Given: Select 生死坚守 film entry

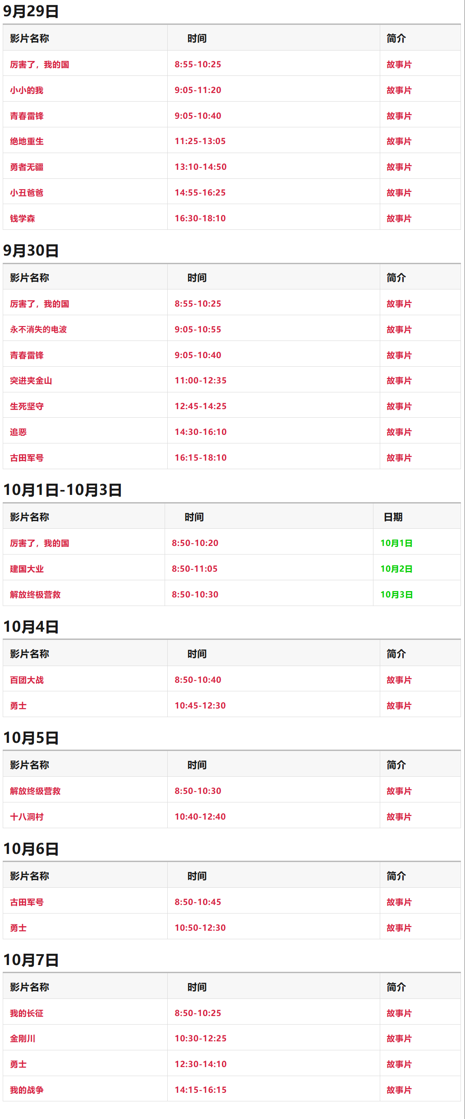Looking at the screenshot, I should coord(27,406).
